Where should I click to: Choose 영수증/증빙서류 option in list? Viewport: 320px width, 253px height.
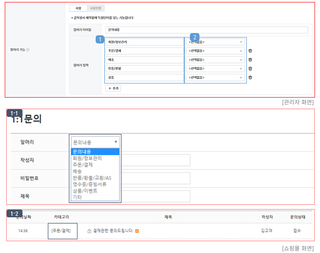tap(89, 184)
